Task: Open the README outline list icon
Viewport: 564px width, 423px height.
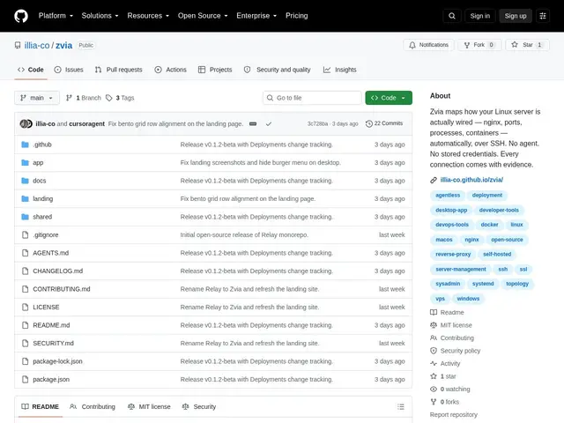Action: tap(401, 407)
